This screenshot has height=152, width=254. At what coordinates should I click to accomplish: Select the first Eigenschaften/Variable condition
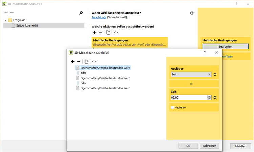pyautogui.click(x=105, y=68)
